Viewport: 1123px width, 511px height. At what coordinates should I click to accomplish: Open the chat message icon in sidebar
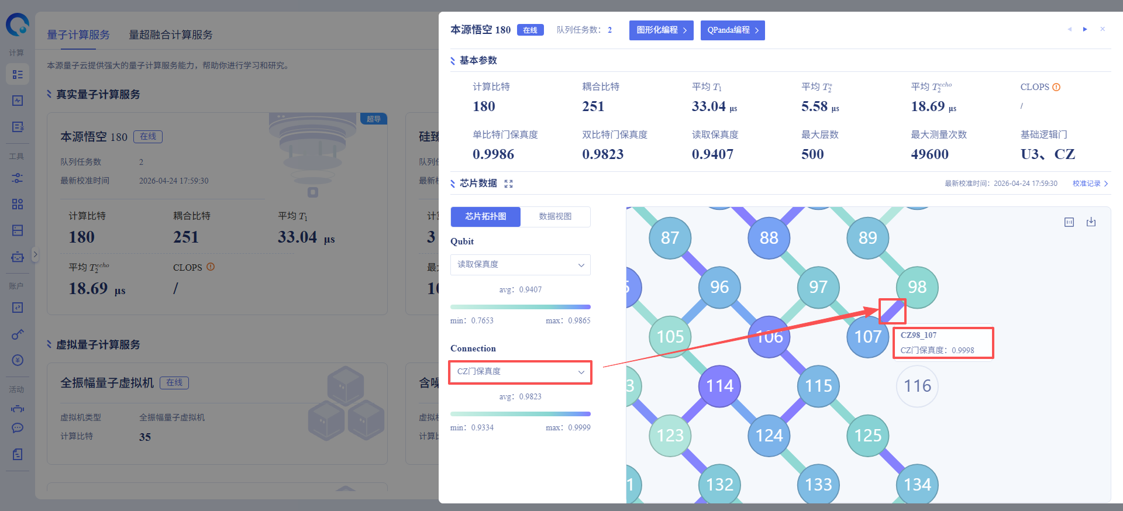tap(18, 428)
